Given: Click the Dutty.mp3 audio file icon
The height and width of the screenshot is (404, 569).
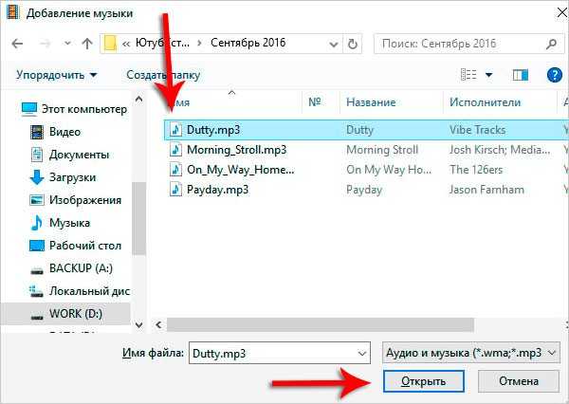Looking at the screenshot, I should (x=176, y=130).
